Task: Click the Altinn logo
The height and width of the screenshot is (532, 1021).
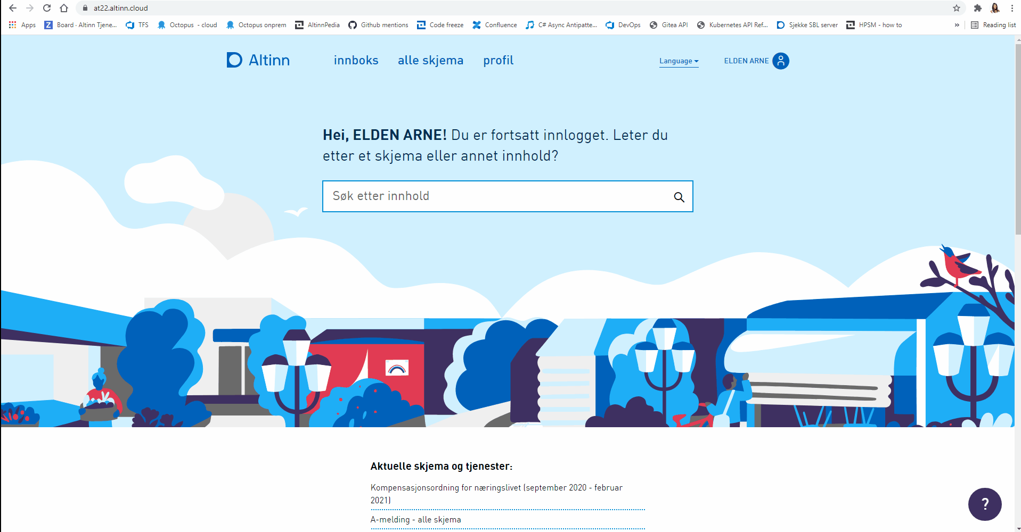Action: (258, 60)
